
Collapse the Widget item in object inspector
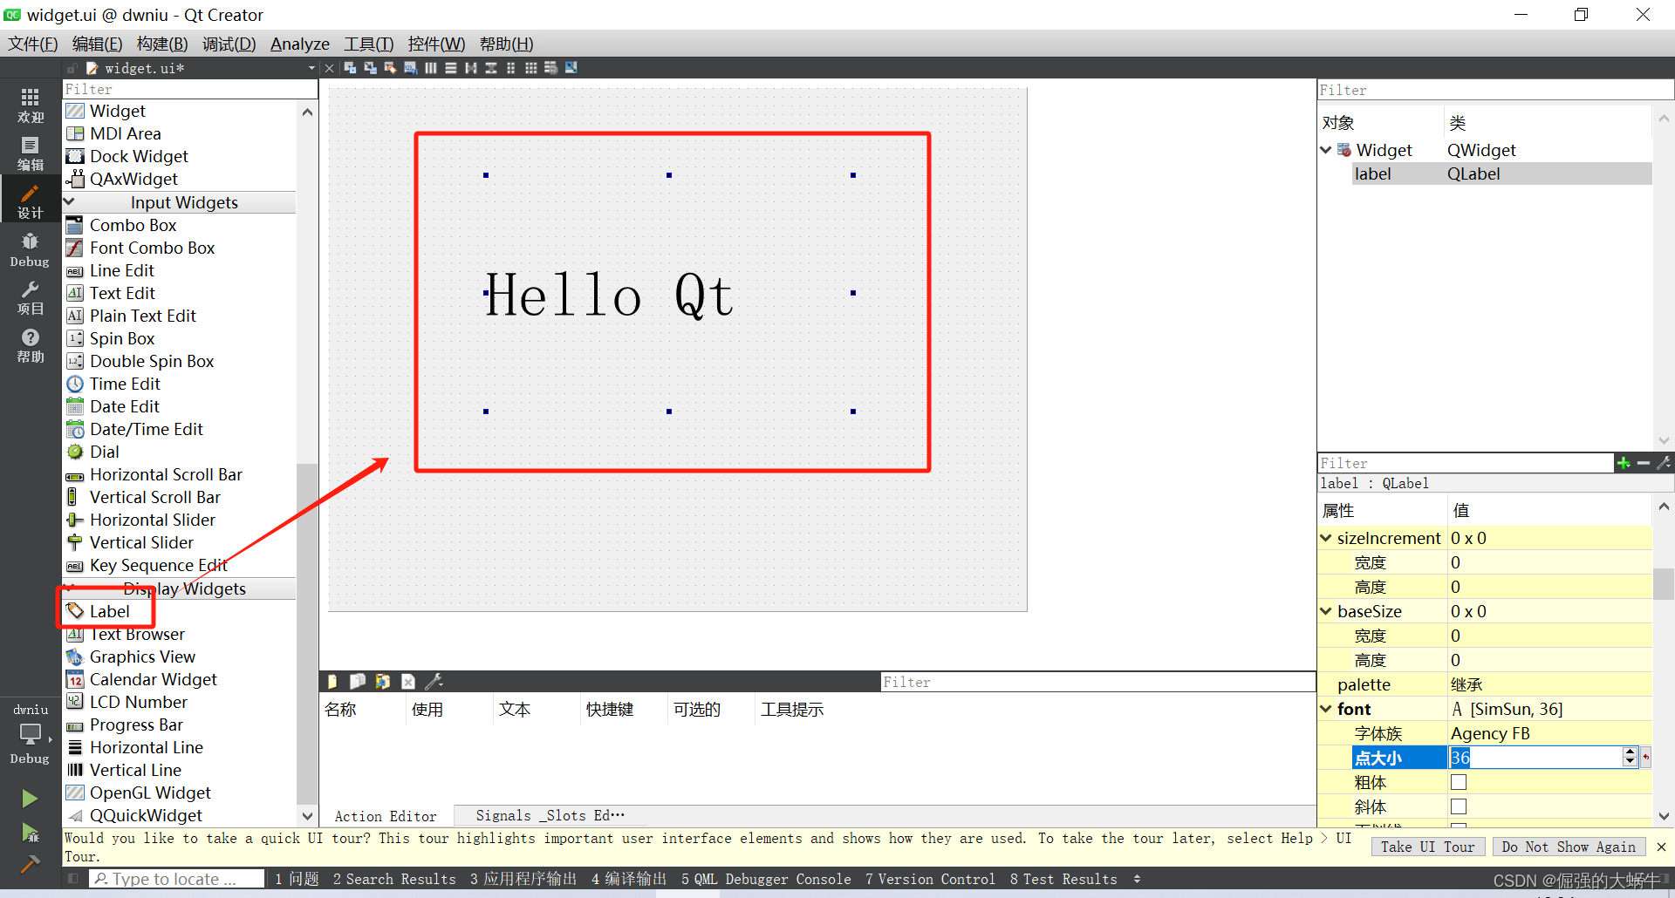click(1326, 149)
